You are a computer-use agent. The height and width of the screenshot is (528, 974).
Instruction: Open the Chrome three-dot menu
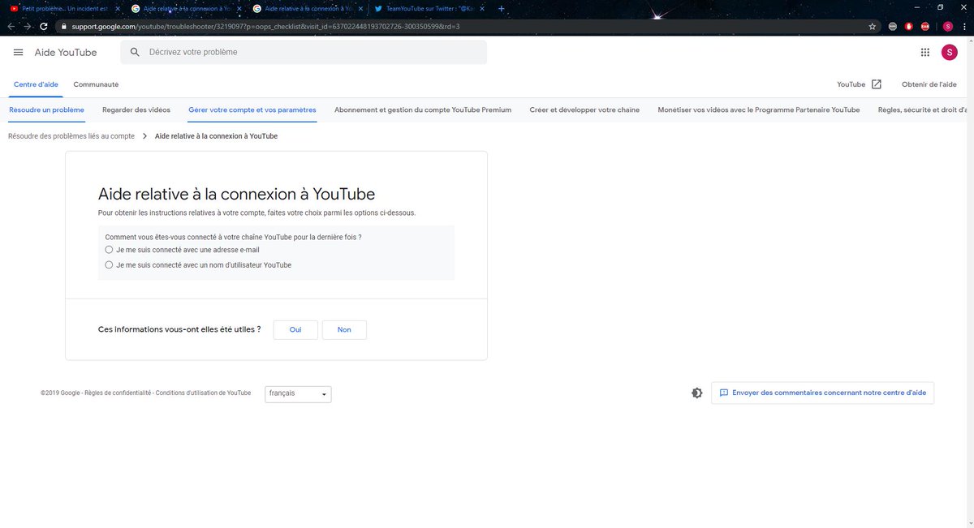964,26
